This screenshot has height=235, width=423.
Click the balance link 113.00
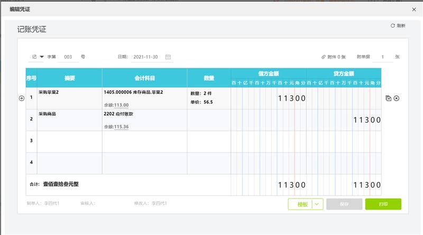[x=121, y=105]
